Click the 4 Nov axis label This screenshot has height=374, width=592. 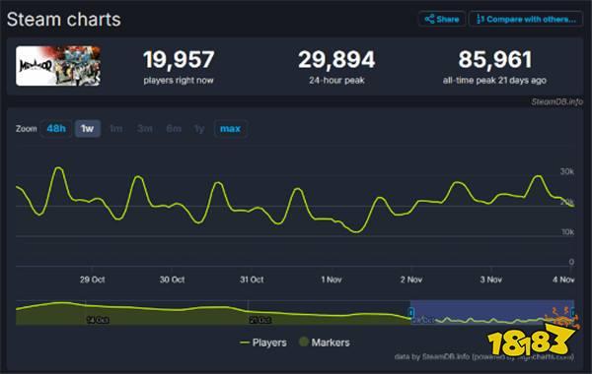click(x=563, y=280)
